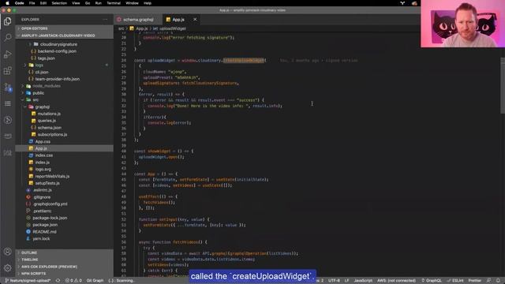Click the feature/signed-upload branch in status bar
Screen dimensions: 505x284
point(28,281)
